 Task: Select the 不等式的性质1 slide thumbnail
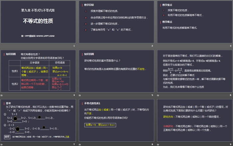[116, 120]
